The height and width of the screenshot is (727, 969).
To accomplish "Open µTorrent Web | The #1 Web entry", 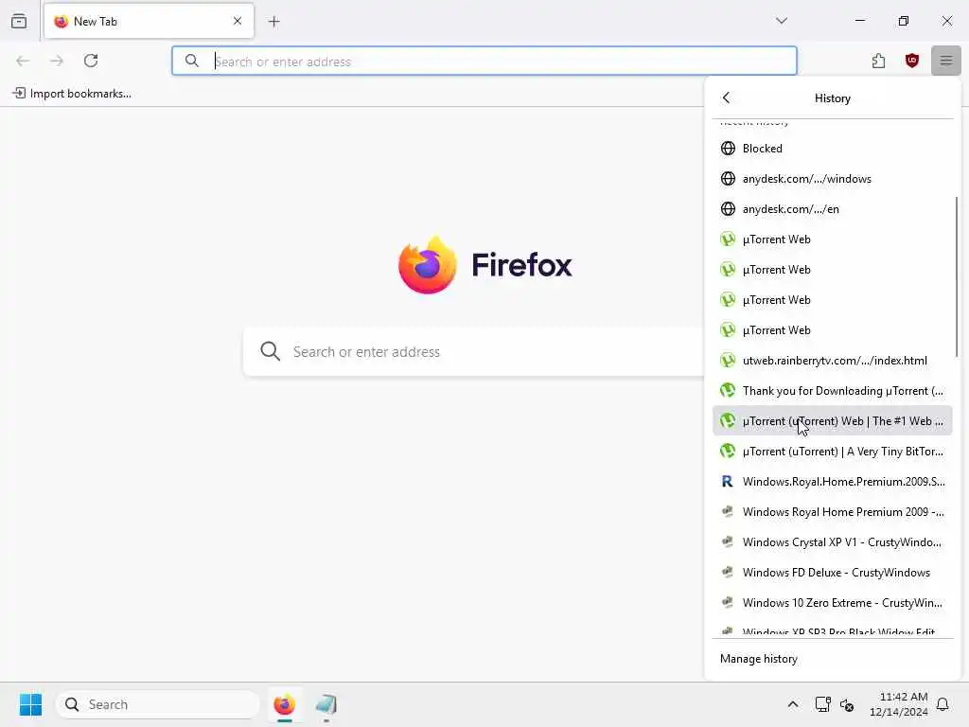I will [832, 421].
